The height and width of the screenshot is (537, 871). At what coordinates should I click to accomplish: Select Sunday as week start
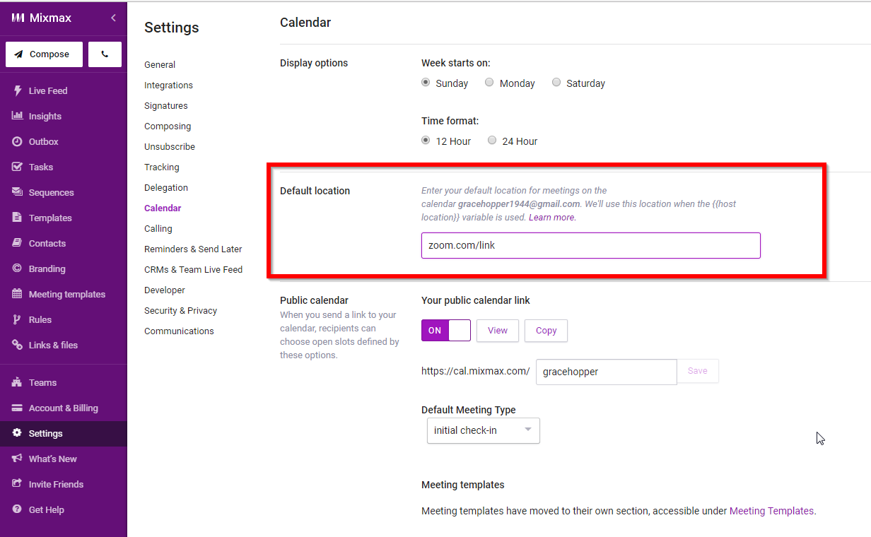click(x=426, y=82)
